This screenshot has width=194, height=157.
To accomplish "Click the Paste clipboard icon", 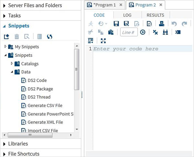I will 111,32.
